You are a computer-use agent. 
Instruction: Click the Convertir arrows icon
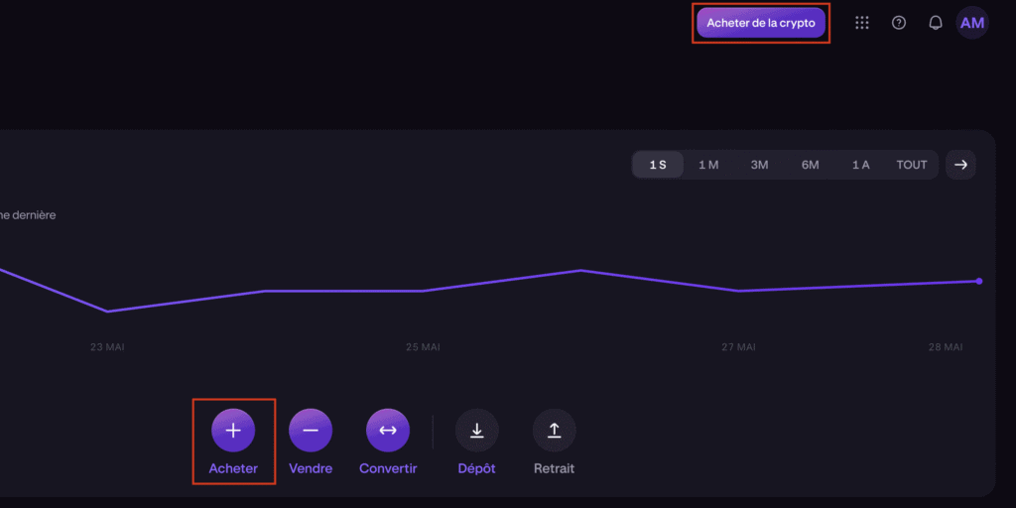388,431
